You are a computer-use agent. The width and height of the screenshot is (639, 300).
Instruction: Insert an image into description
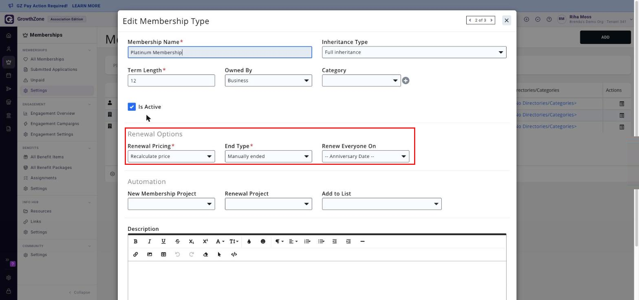[x=150, y=254]
